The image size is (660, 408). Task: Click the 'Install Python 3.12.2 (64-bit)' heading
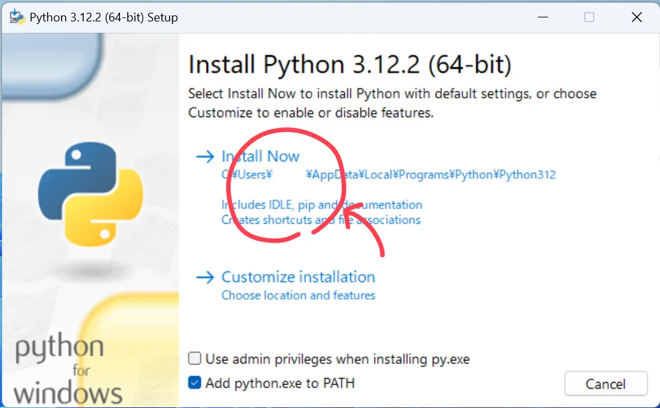[x=349, y=65]
